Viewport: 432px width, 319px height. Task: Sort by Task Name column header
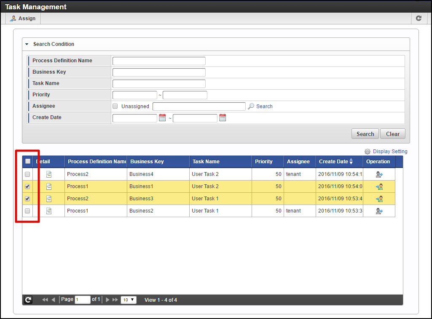[220, 162]
